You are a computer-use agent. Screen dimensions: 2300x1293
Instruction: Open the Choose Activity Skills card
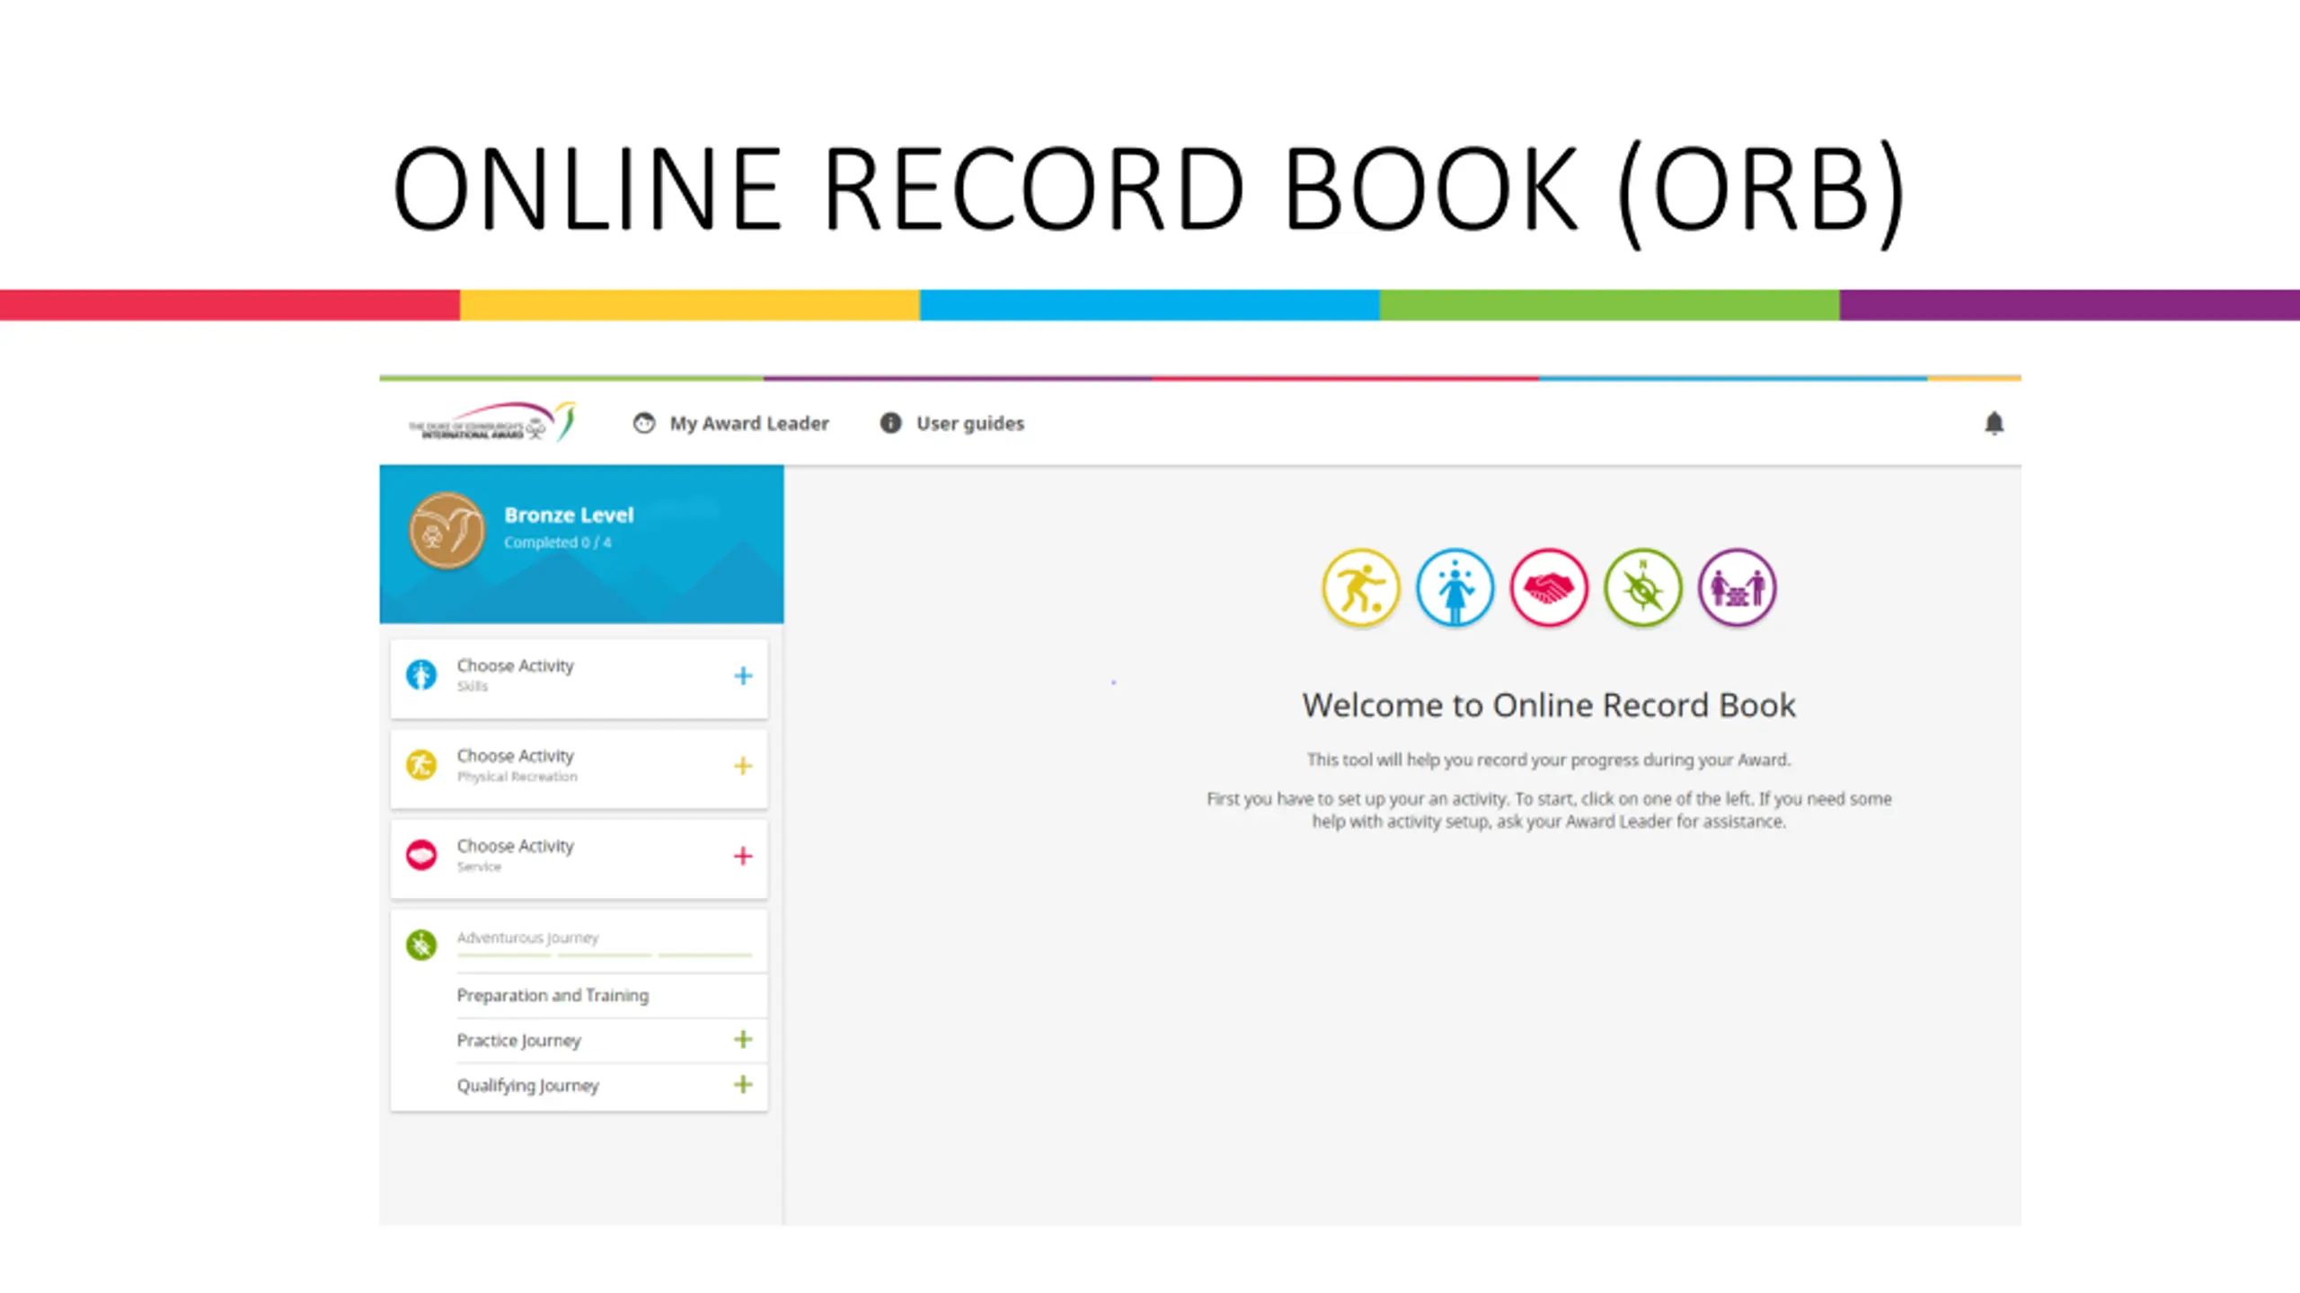(579, 678)
